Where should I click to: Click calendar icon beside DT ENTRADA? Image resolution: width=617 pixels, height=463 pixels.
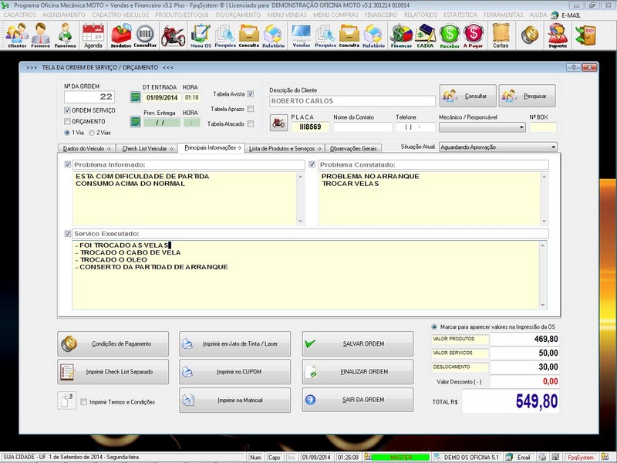click(136, 97)
